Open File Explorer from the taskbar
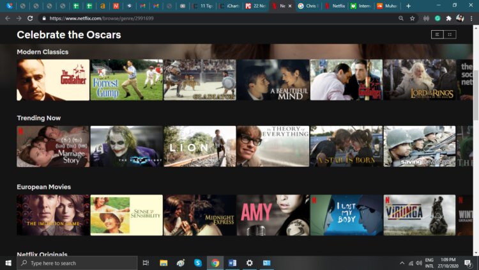Image resolution: width=479 pixels, height=270 pixels. [x=163, y=263]
